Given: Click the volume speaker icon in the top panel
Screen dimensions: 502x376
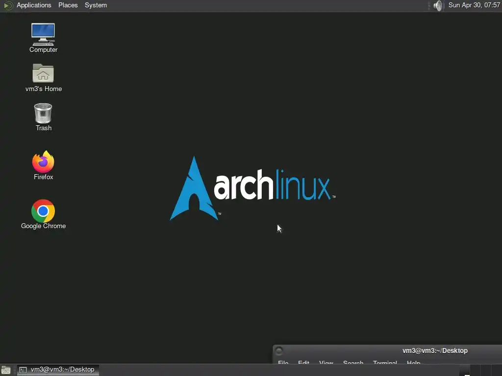Looking at the screenshot, I should coord(438,5).
